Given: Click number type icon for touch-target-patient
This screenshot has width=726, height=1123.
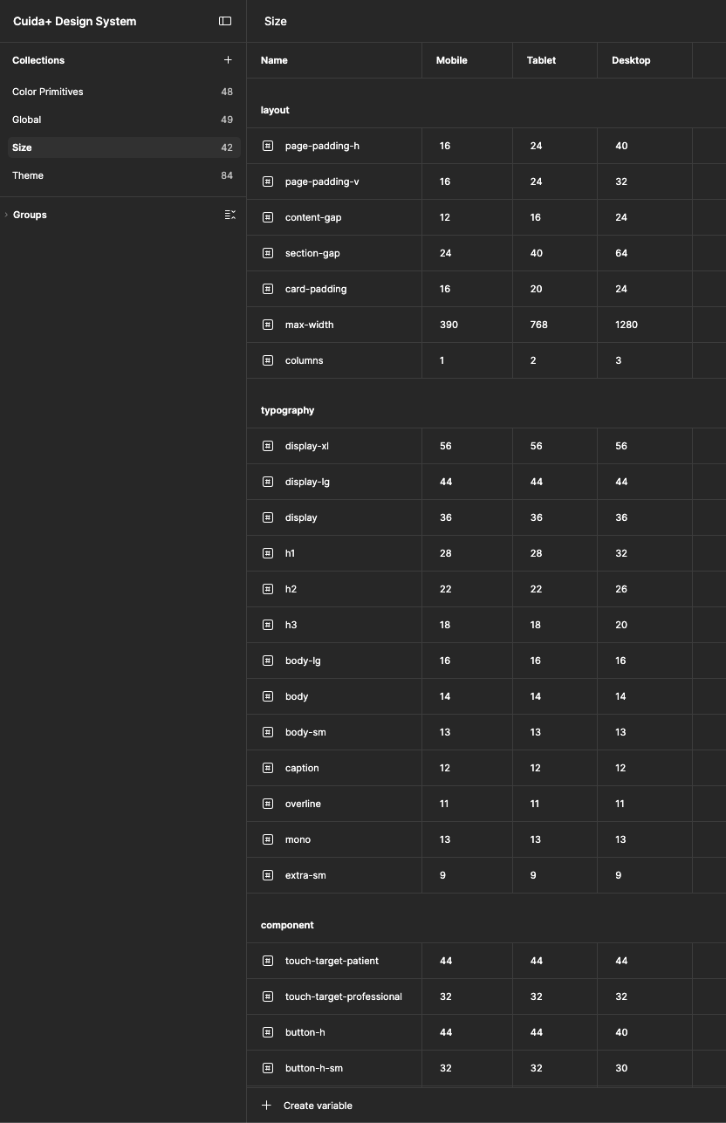Looking at the screenshot, I should coord(268,961).
